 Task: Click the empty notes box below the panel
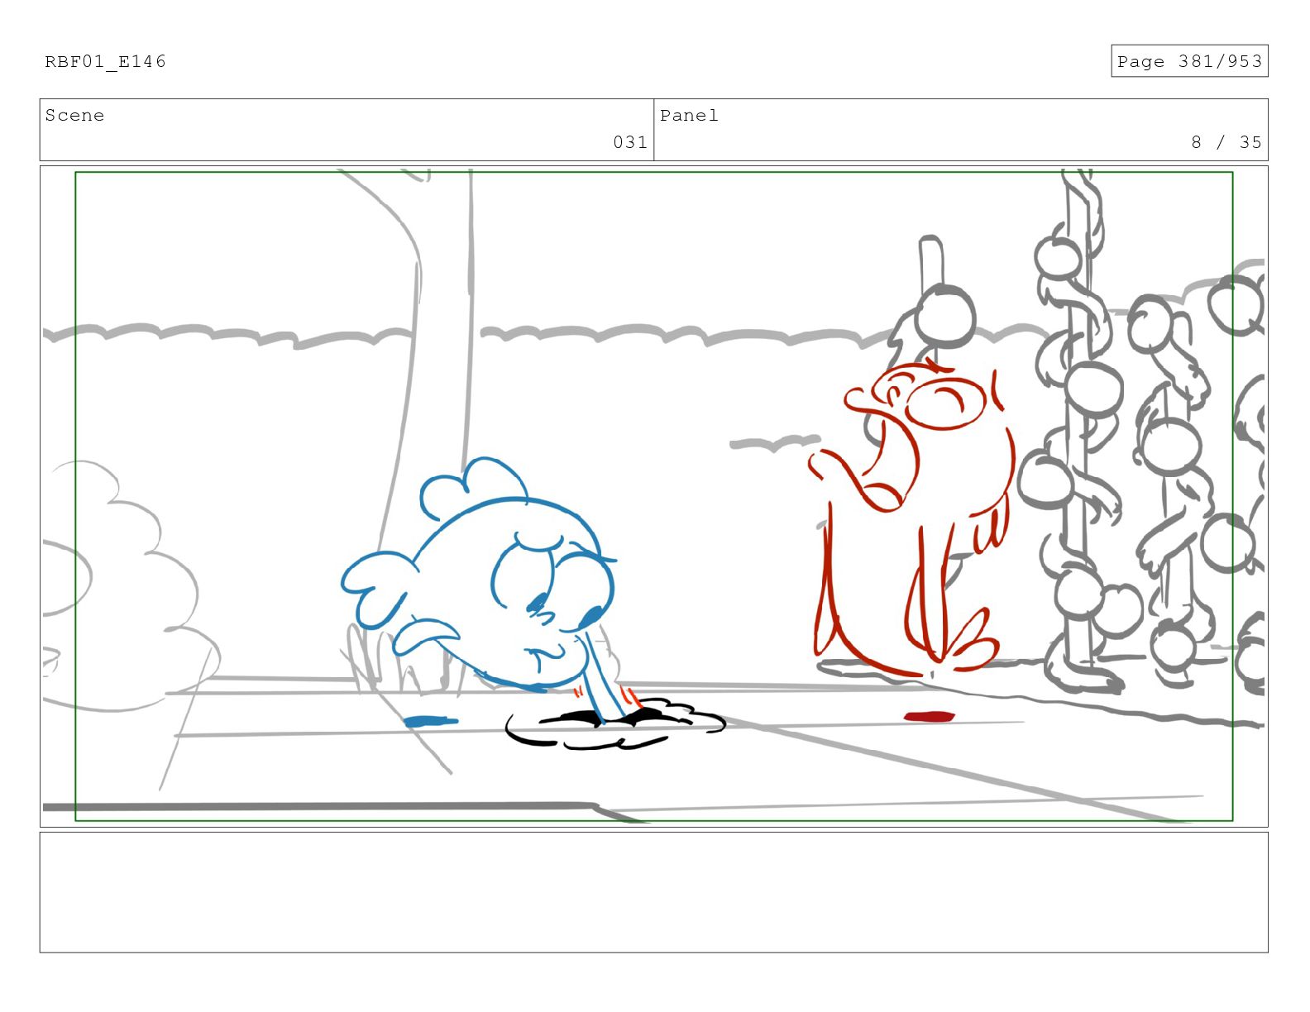pyautogui.click(x=653, y=892)
